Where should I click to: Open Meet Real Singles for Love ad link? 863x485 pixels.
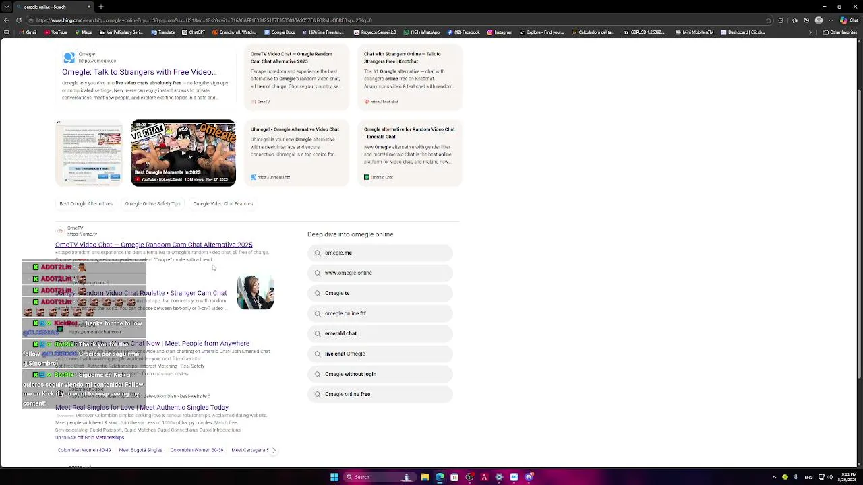coord(142,408)
